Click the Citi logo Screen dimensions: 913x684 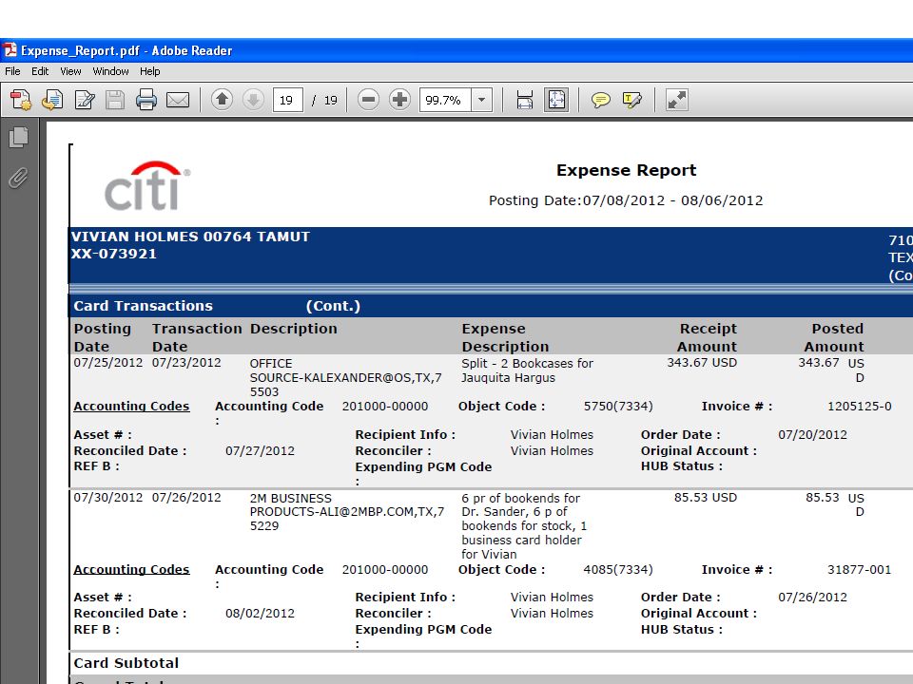(x=147, y=186)
